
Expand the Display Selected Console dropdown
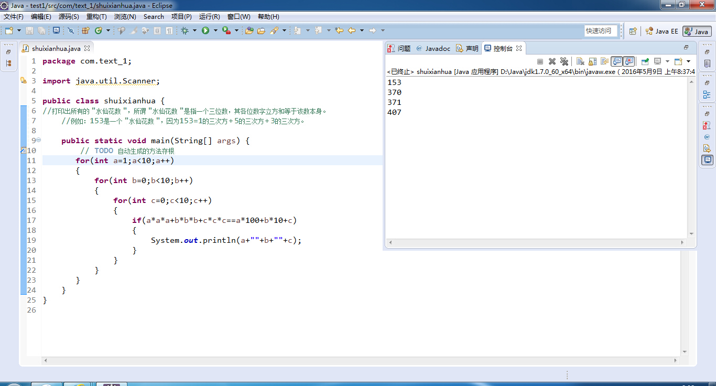(x=667, y=61)
